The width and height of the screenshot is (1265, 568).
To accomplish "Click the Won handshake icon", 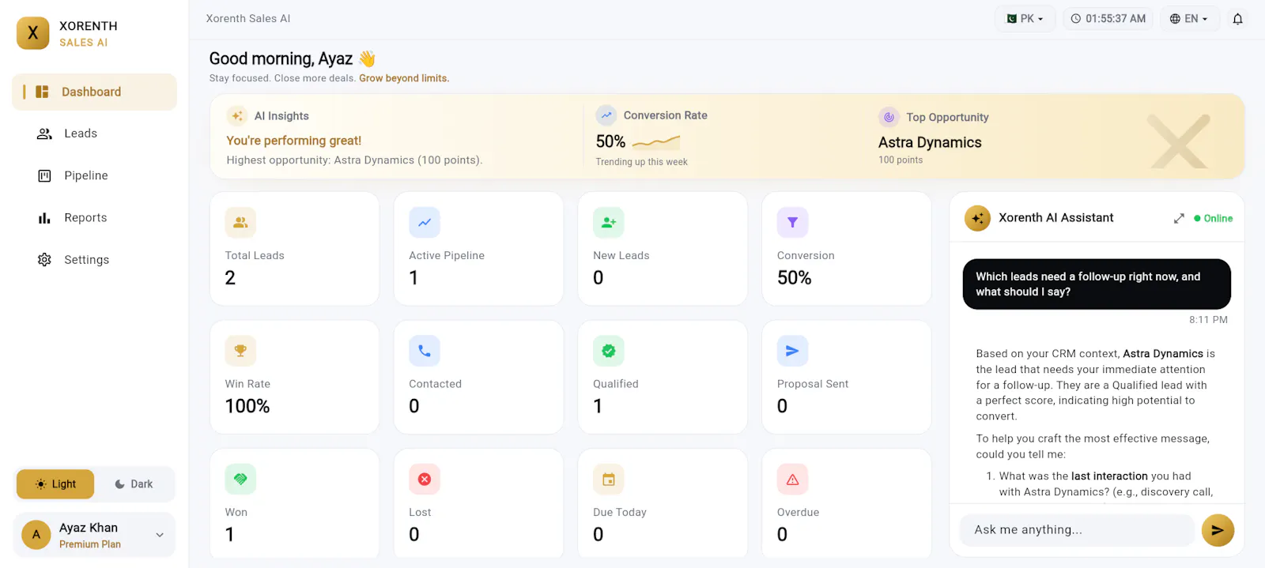I will point(240,480).
